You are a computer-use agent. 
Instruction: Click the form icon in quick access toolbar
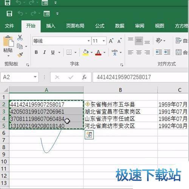click(46, 14)
